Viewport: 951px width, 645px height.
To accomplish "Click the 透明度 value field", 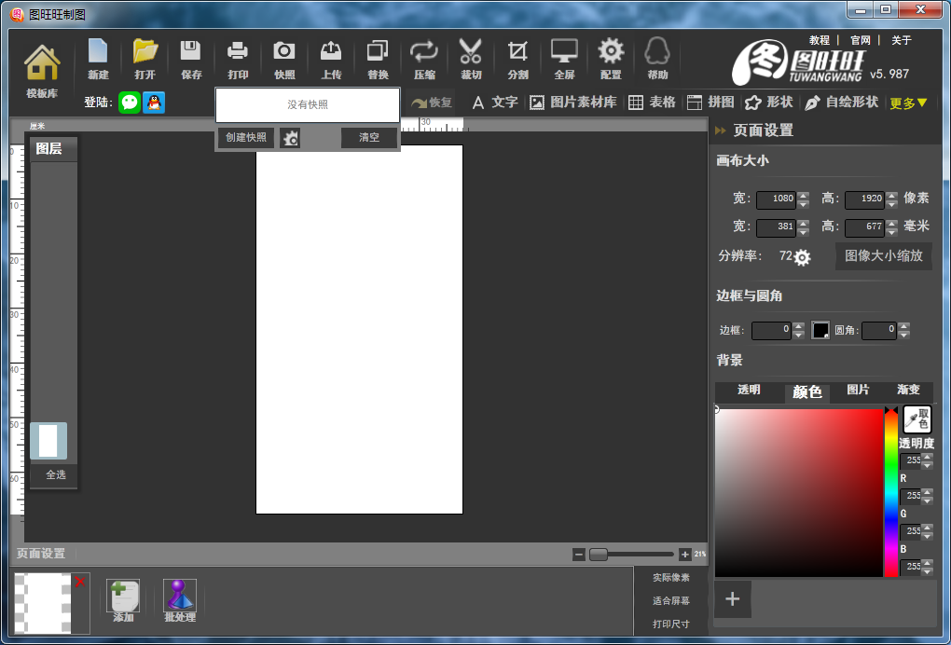I will coord(911,460).
